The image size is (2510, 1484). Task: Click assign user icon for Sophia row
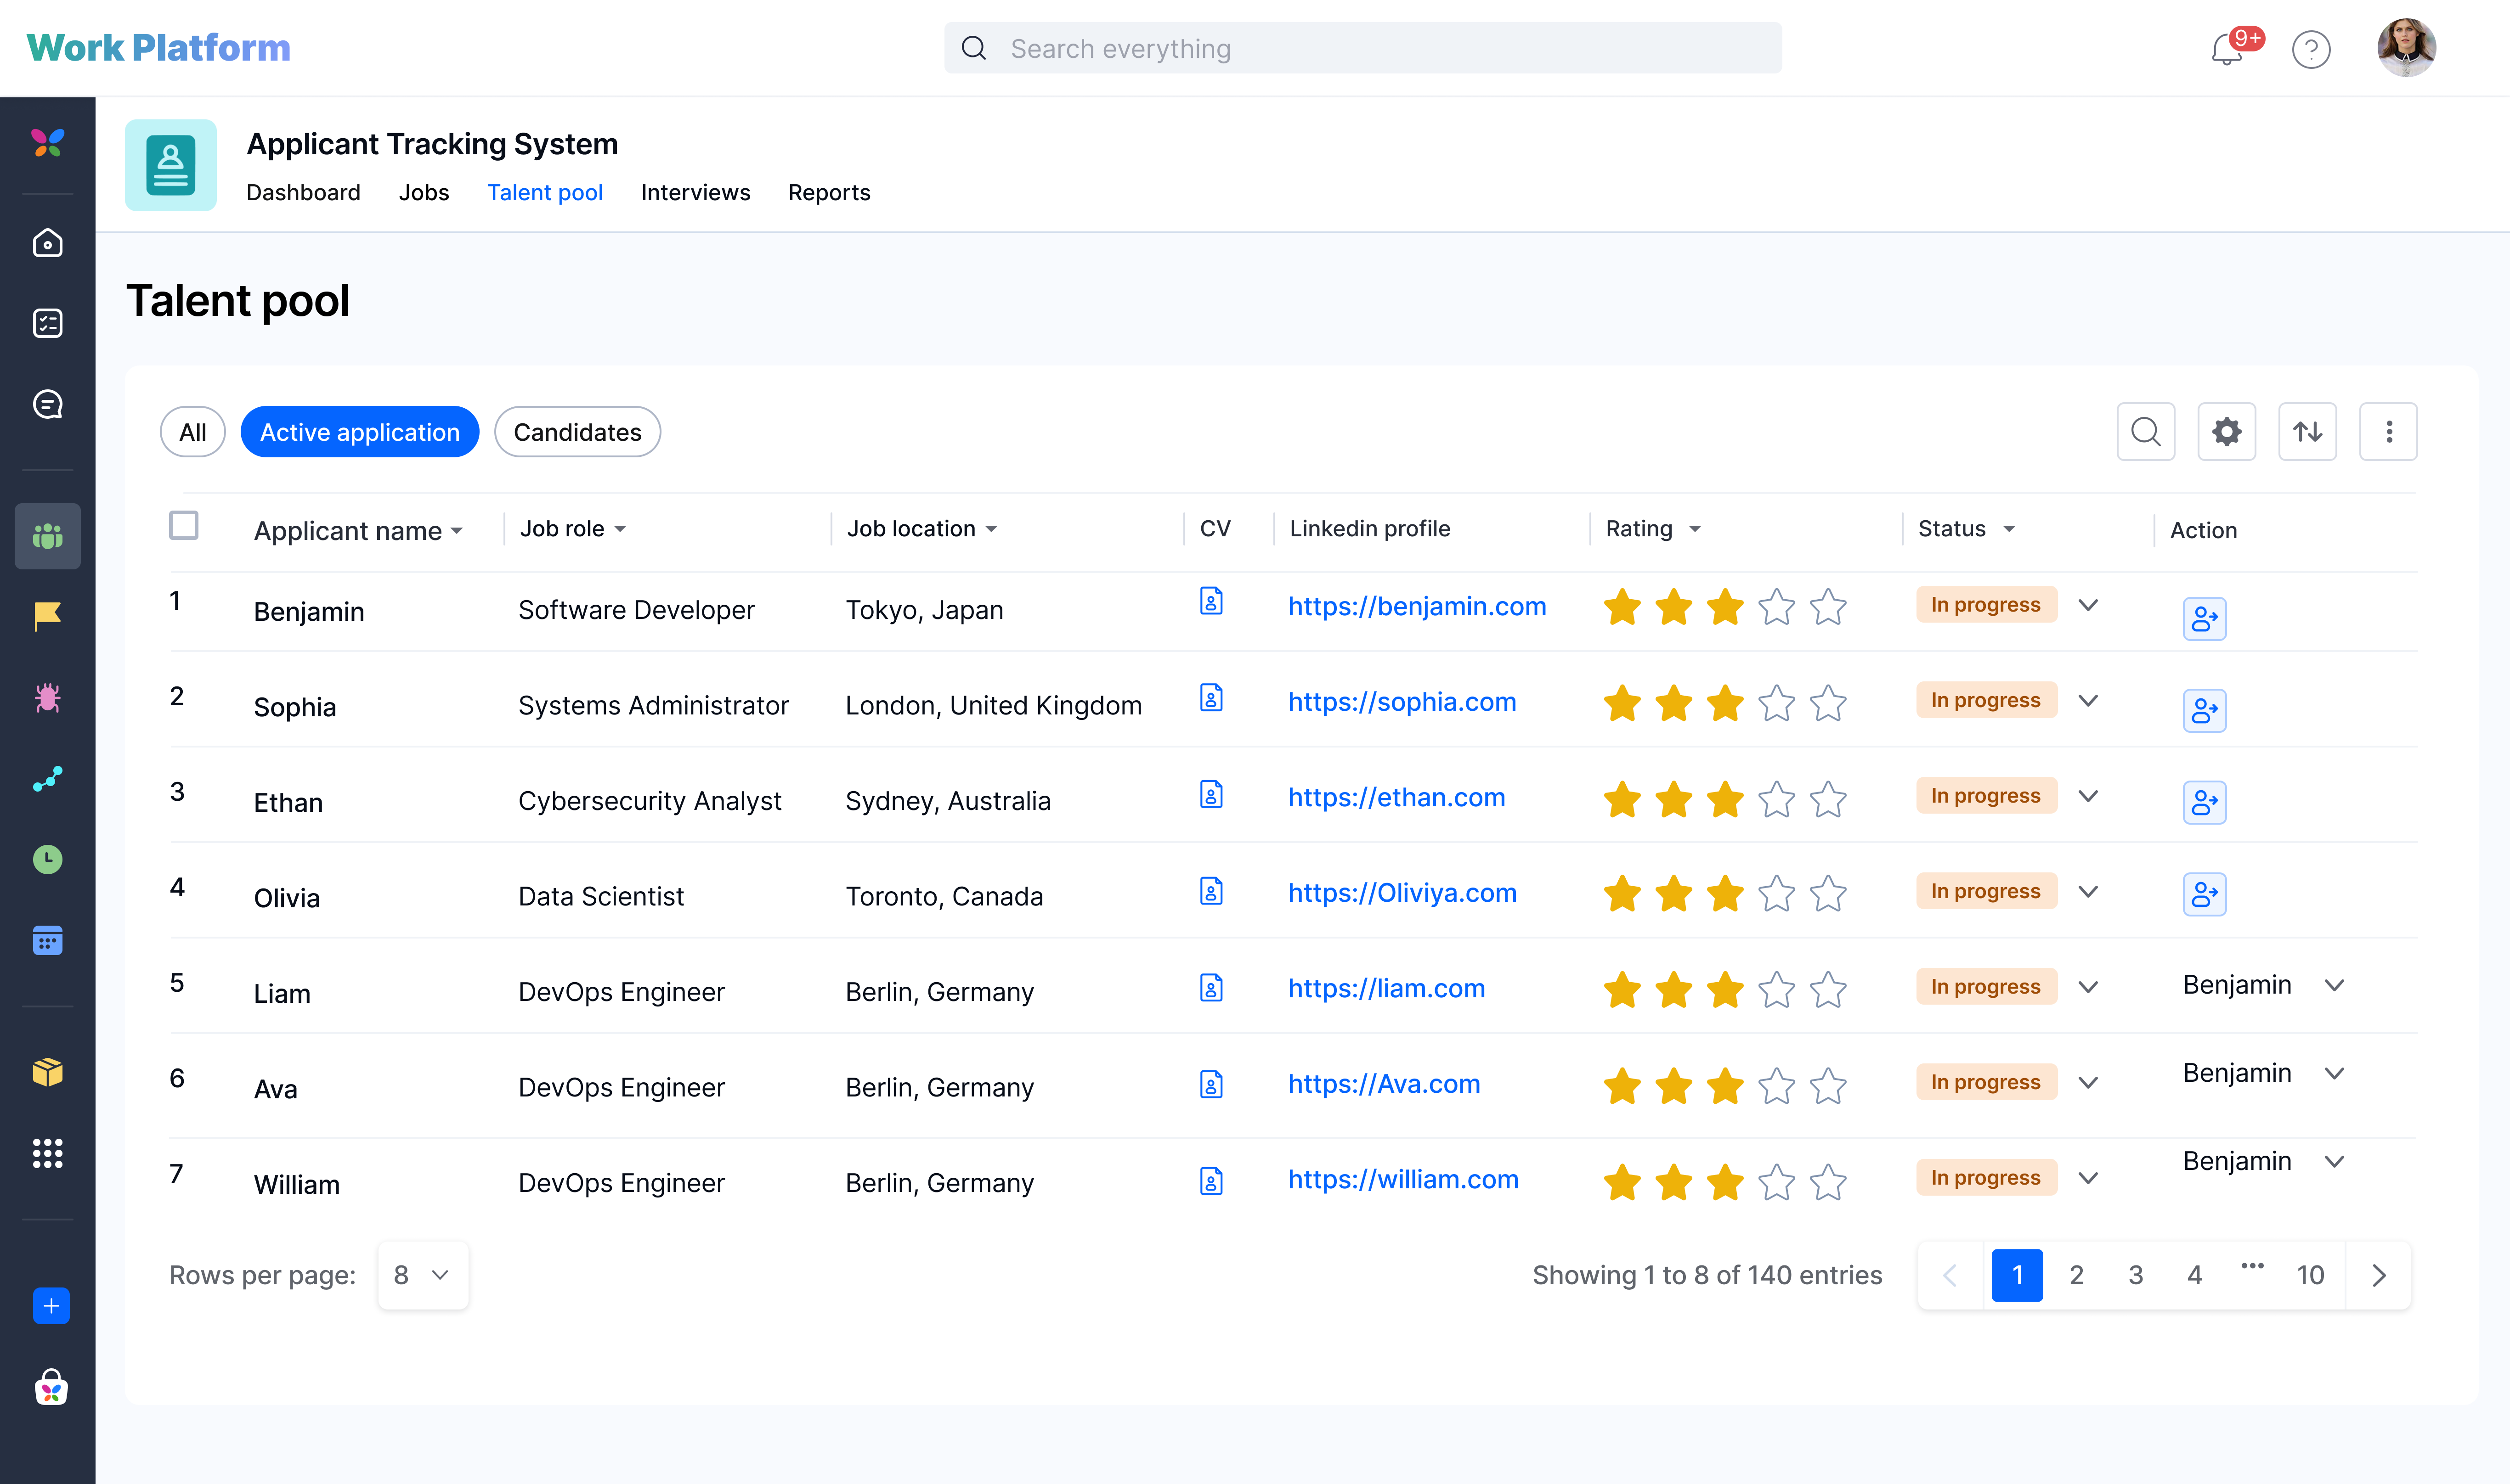[2205, 711]
